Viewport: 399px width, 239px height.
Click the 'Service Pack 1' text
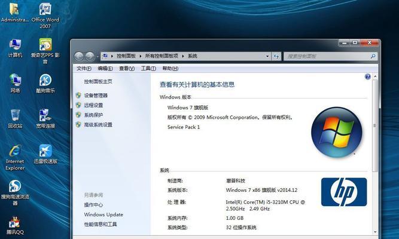184,127
